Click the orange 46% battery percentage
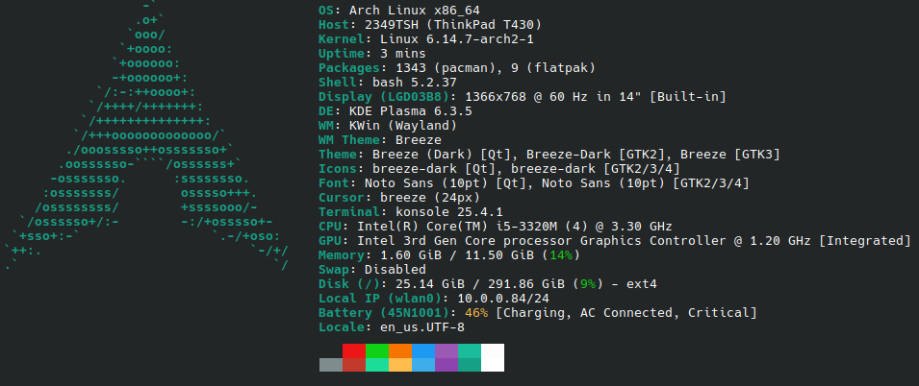This screenshot has width=919, height=386. [476, 313]
